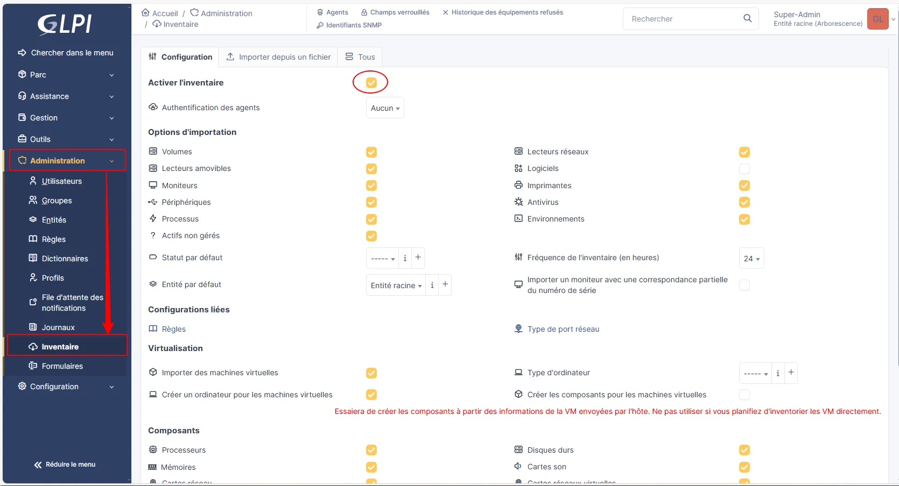Open the Entité racine dropdown
Image resolution: width=899 pixels, height=486 pixels.
[x=396, y=285]
